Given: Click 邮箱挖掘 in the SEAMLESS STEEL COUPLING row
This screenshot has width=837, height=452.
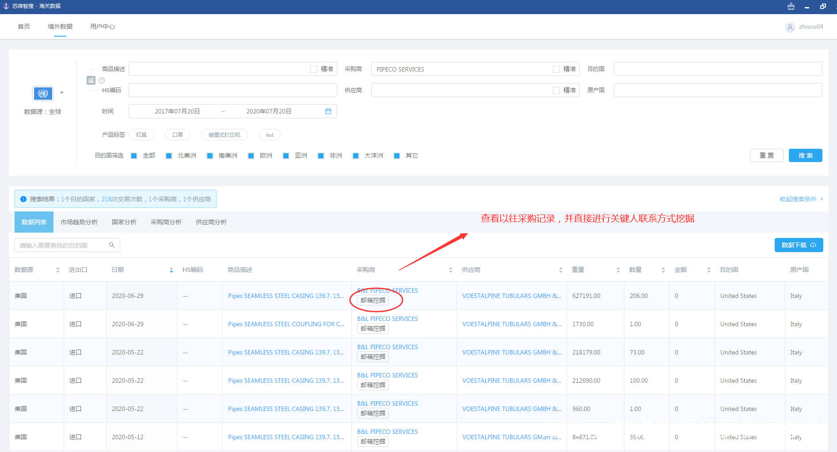Looking at the screenshot, I should (373, 328).
